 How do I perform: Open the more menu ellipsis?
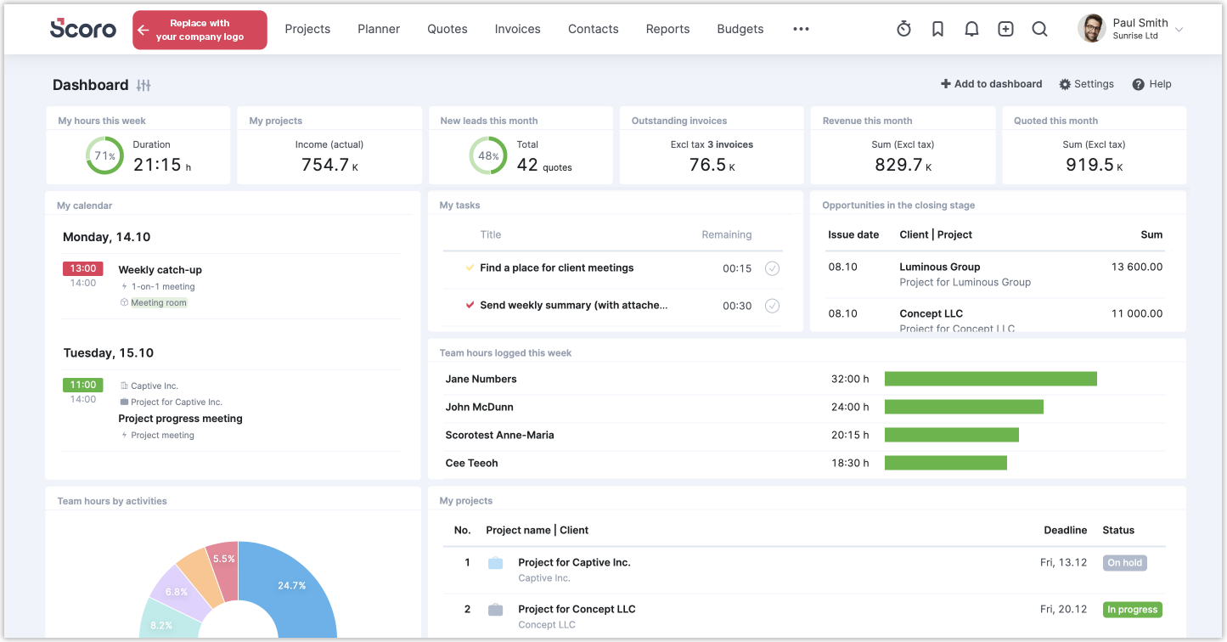coord(801,29)
